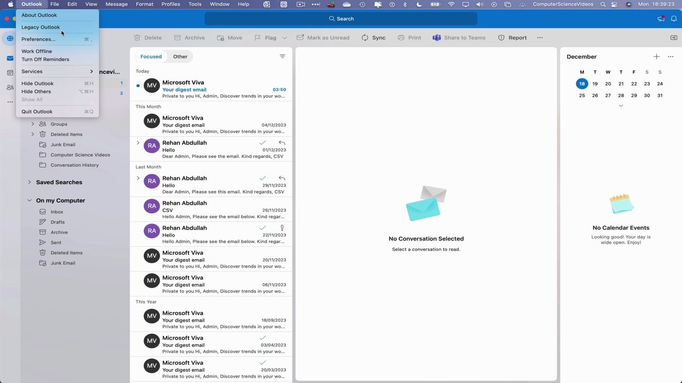Select Archive under On my Computer
Viewport: 682px width, 383px height.
59,232
